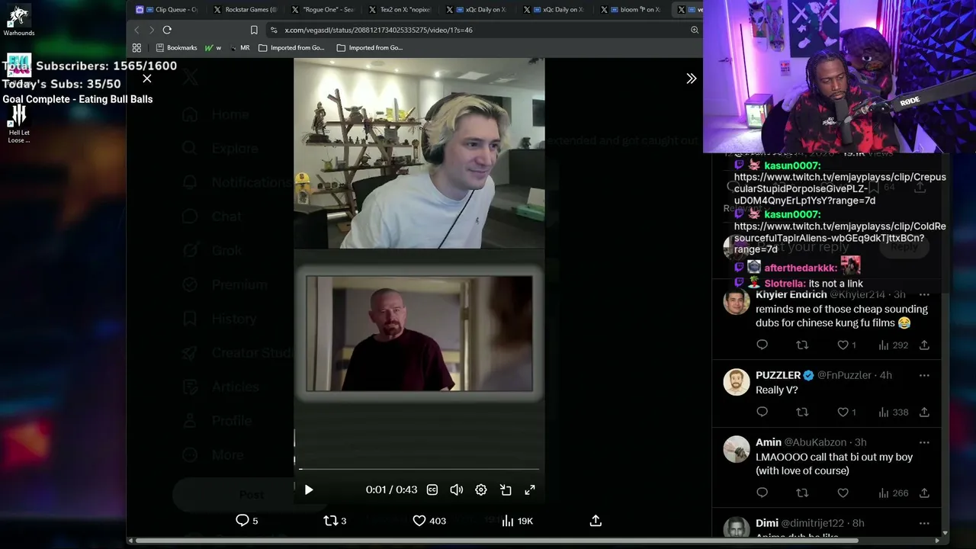The width and height of the screenshot is (976, 549).
Task: Open replies on the main post (5)
Action: [246, 521]
